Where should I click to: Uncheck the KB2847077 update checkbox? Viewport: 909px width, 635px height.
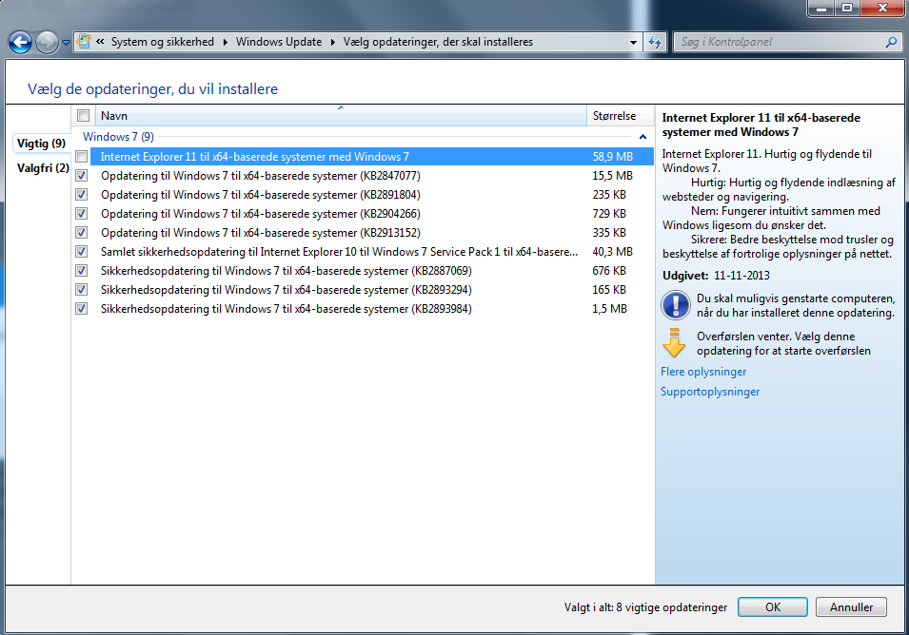[x=82, y=176]
